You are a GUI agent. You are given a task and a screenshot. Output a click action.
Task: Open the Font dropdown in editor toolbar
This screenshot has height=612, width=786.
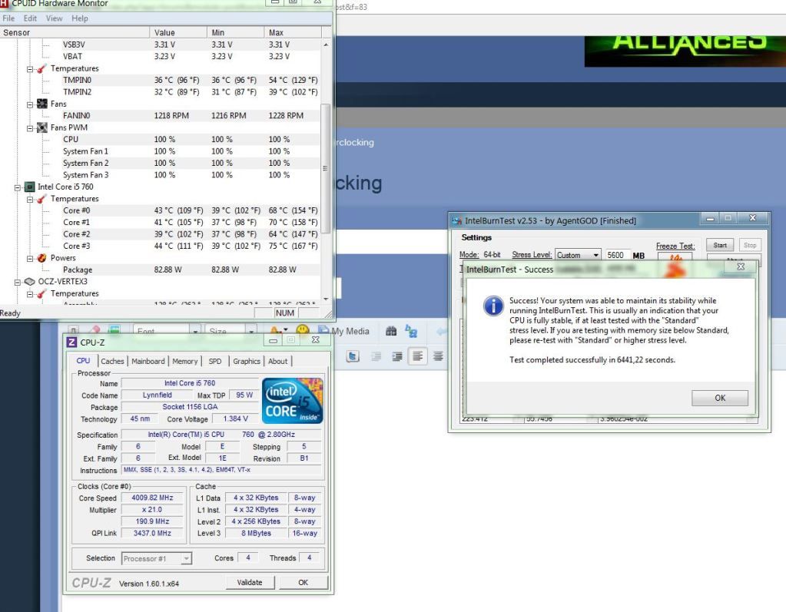click(x=167, y=331)
